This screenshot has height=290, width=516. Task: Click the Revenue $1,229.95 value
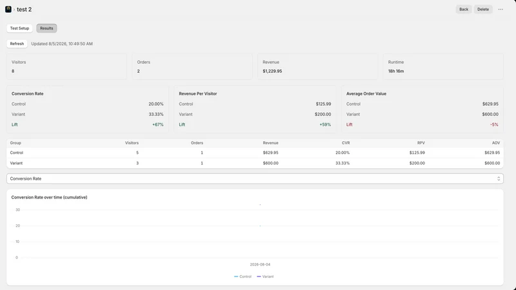click(x=272, y=71)
